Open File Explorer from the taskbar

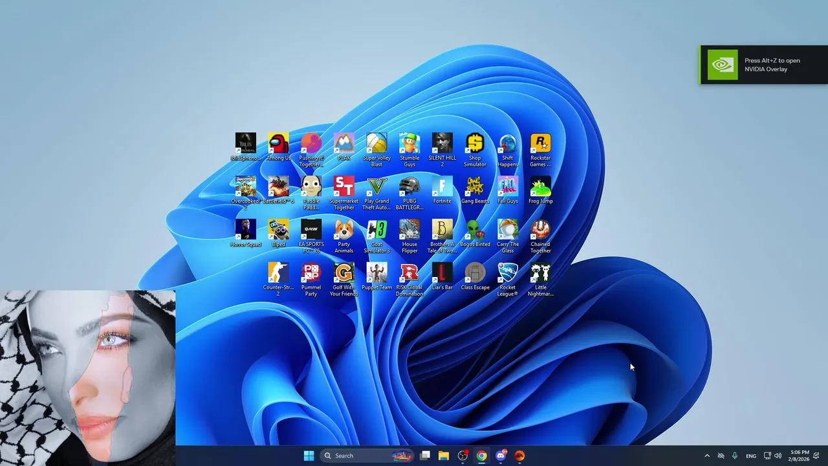coord(444,456)
